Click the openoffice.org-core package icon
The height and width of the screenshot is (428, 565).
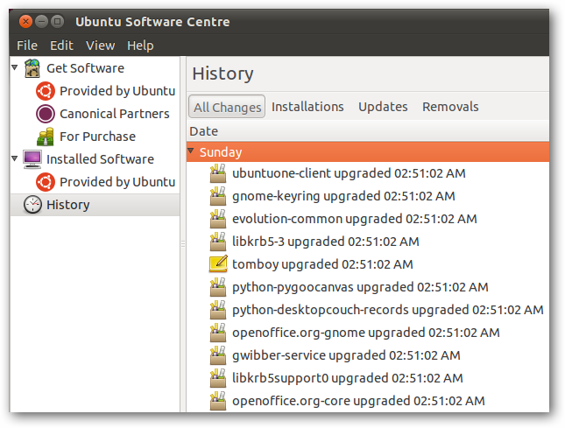(218, 401)
